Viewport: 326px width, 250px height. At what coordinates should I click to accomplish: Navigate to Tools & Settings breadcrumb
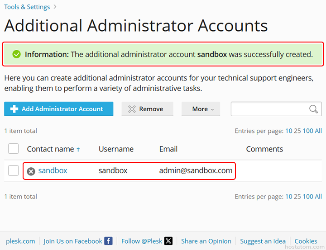[x=27, y=7]
